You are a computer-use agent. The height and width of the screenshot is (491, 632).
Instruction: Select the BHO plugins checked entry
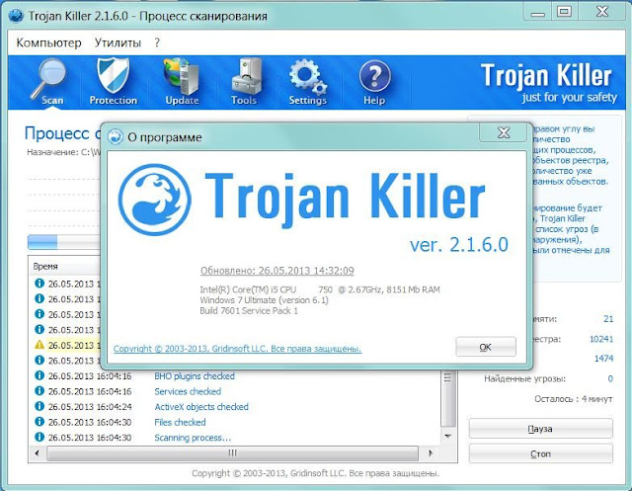pyautogui.click(x=195, y=376)
